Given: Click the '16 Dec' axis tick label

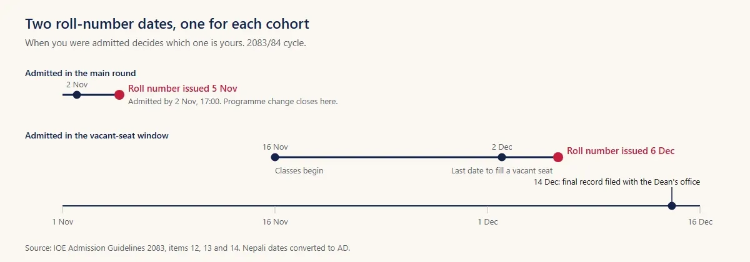Looking at the screenshot, I should (x=701, y=221).
